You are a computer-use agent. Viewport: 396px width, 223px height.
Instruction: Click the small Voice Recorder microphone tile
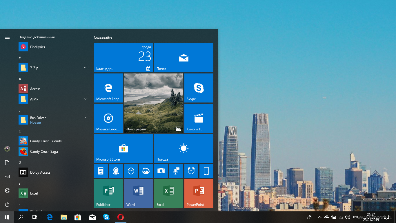176,171
